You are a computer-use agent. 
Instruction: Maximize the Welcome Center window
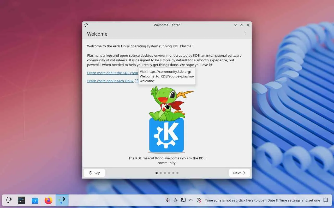[x=242, y=25]
